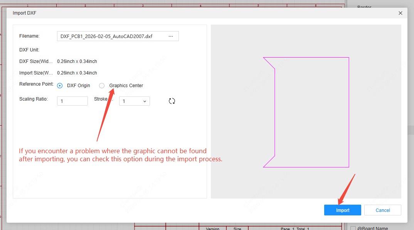Close the Import DXF dialog
This screenshot has width=414, height=230.
point(400,13)
